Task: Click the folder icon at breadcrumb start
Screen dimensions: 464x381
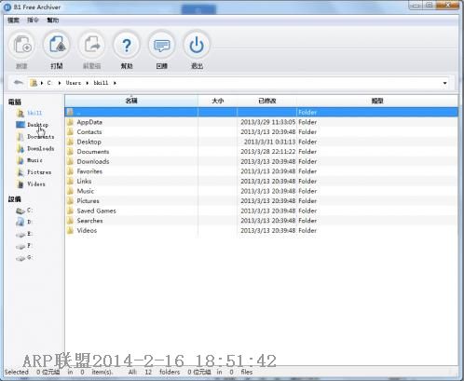Action: click(x=34, y=83)
